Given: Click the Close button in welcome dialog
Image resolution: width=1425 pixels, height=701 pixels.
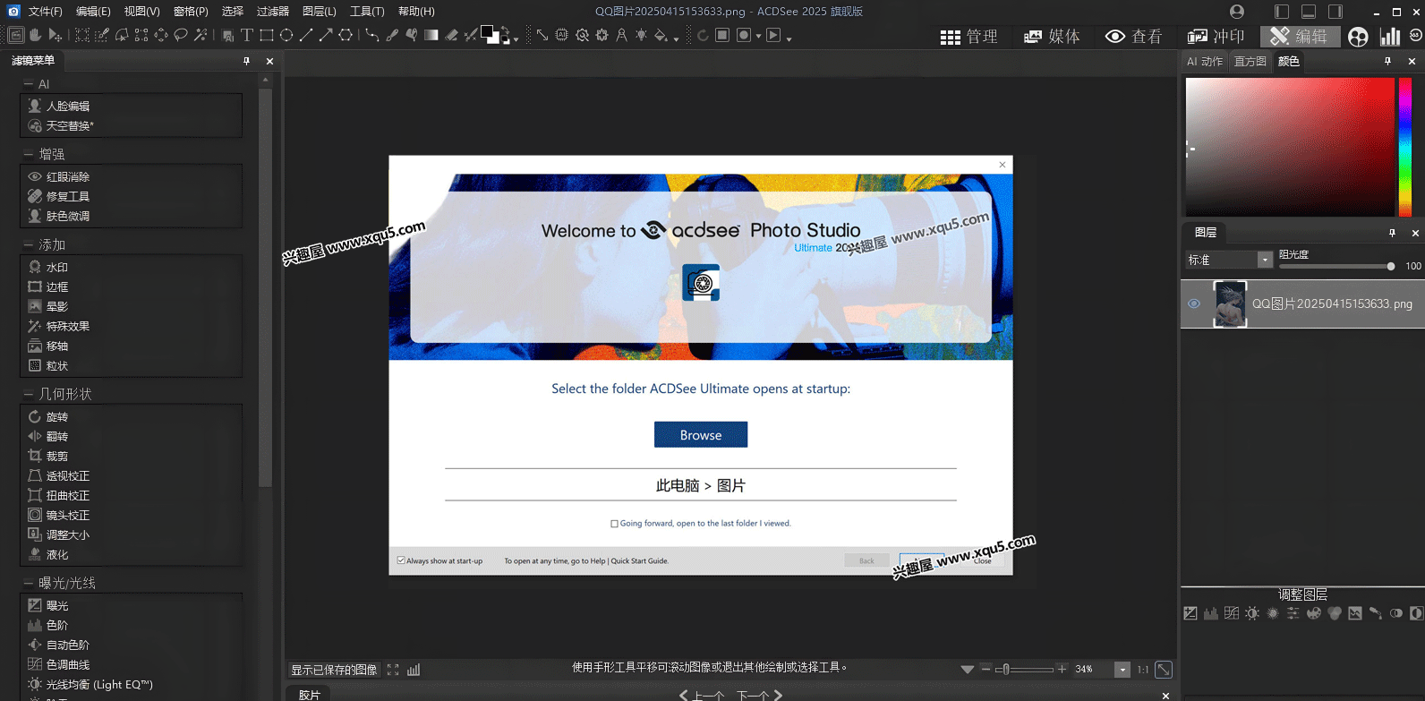Looking at the screenshot, I should point(983,560).
